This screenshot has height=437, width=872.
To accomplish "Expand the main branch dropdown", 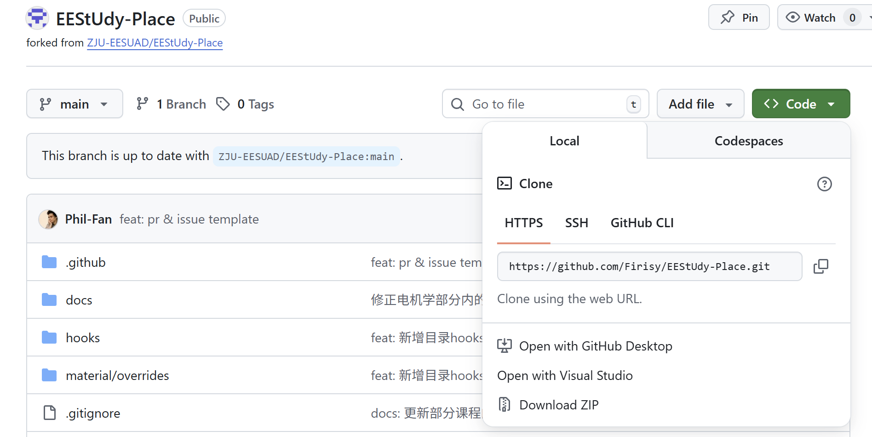I will [x=75, y=104].
